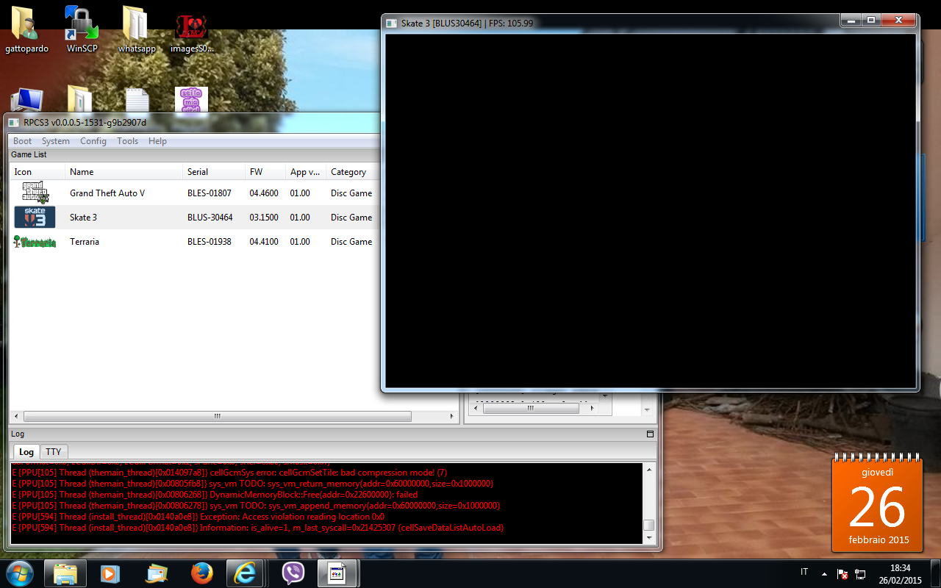The width and height of the screenshot is (941, 588).
Task: Sort game list by Icon column
Action: click(x=37, y=172)
